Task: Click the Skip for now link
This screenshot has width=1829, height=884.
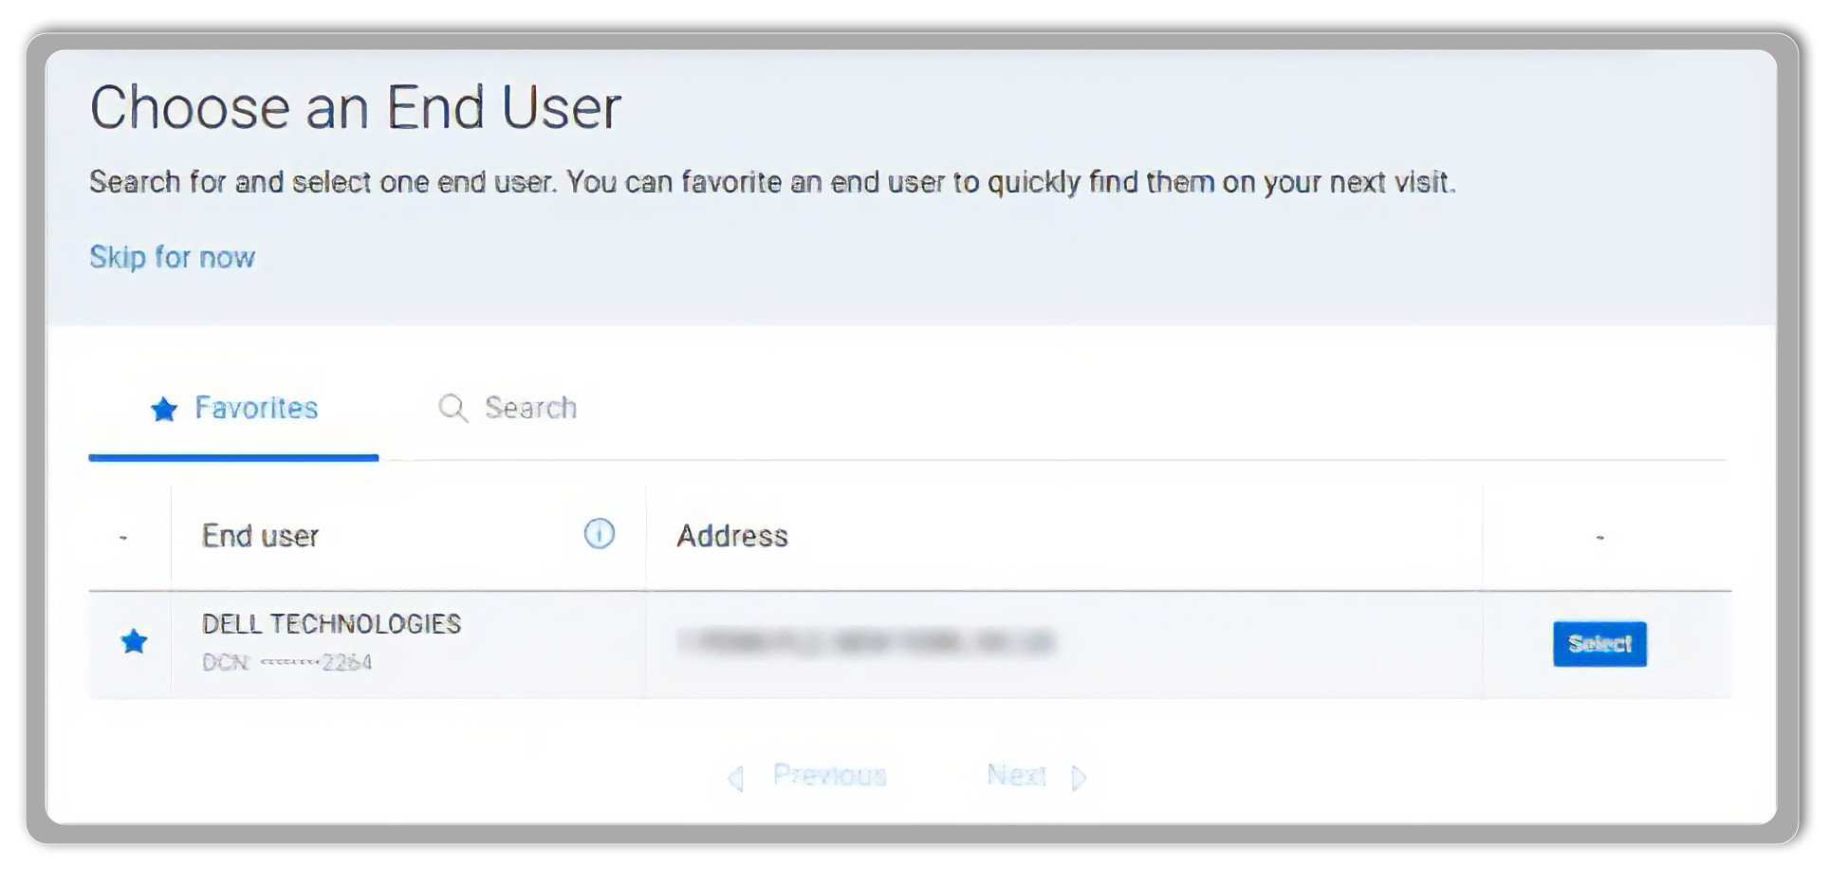Action: (172, 257)
